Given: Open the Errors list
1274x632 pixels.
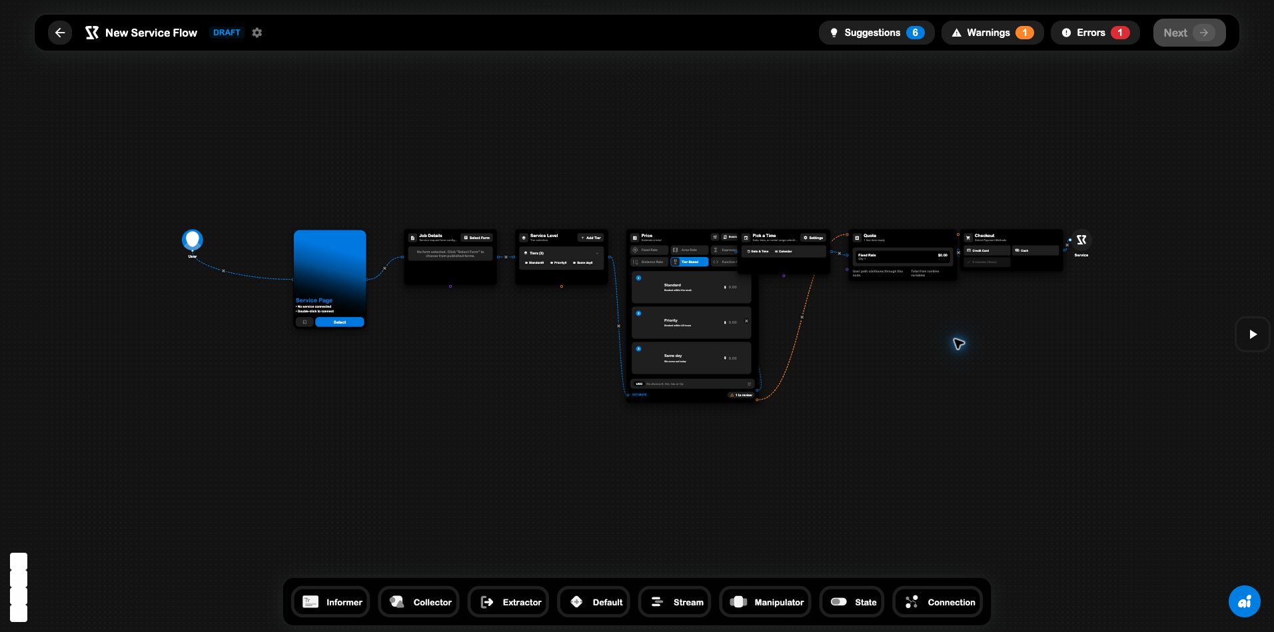Looking at the screenshot, I should coord(1095,33).
